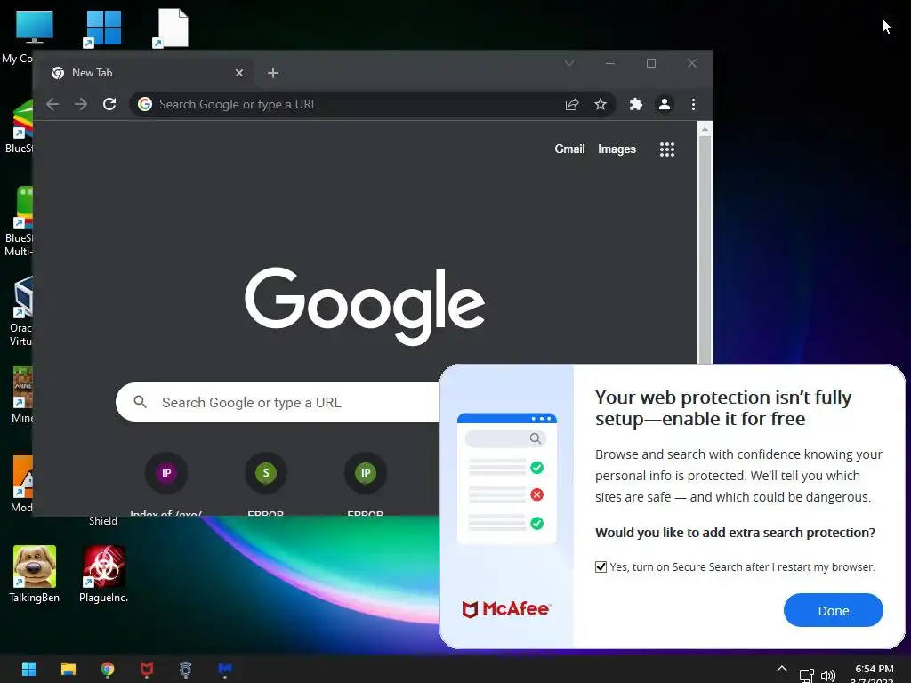The height and width of the screenshot is (683, 911).
Task: Select the BlueStacks Multi-Instance desktop icon
Action: (19, 221)
